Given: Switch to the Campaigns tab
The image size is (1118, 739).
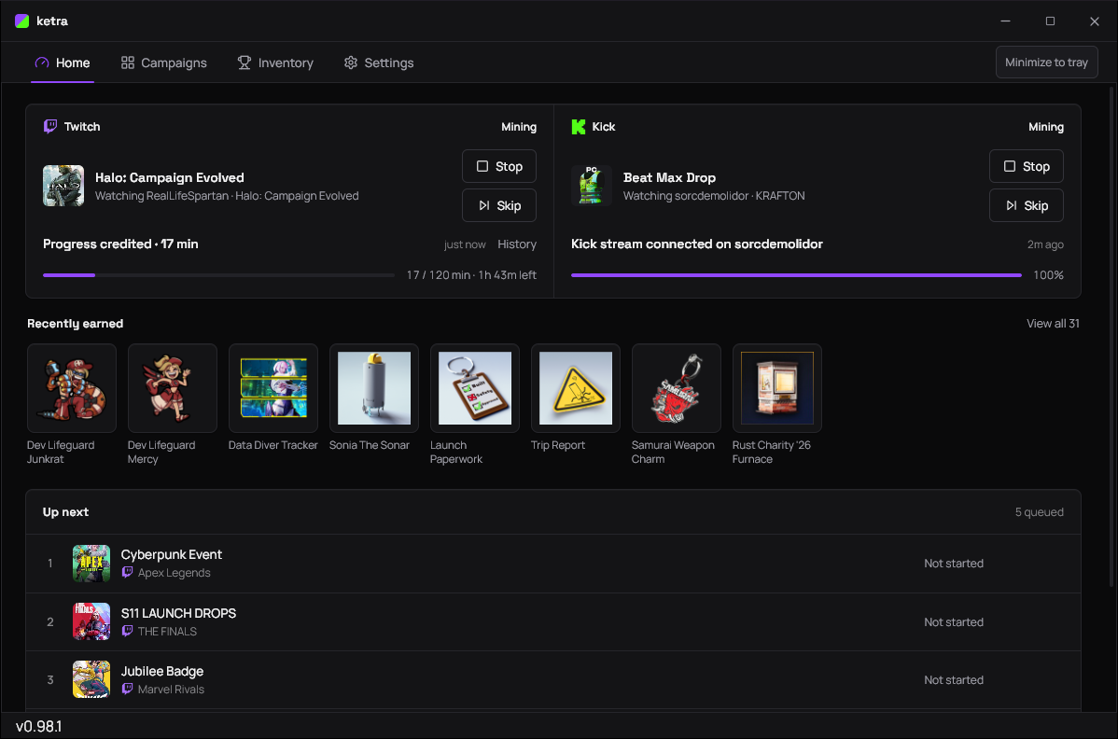Looking at the screenshot, I should pyautogui.click(x=164, y=63).
